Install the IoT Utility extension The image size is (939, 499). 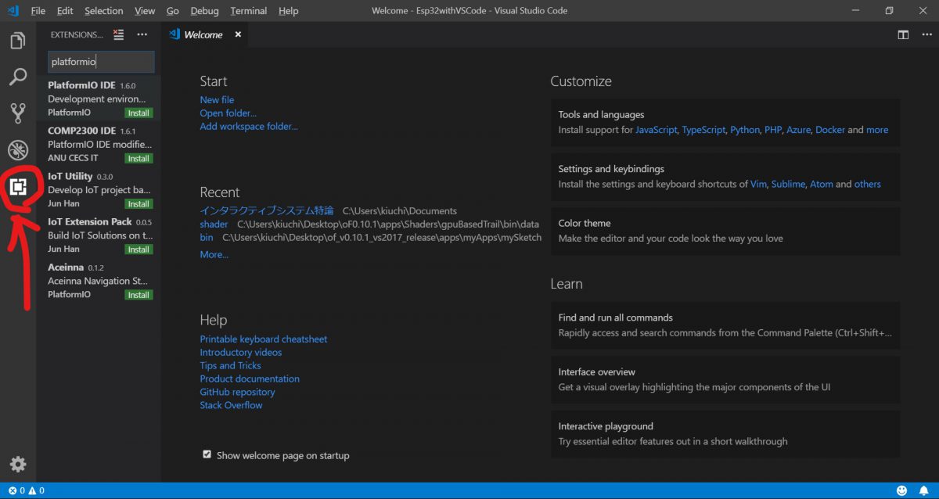point(139,203)
